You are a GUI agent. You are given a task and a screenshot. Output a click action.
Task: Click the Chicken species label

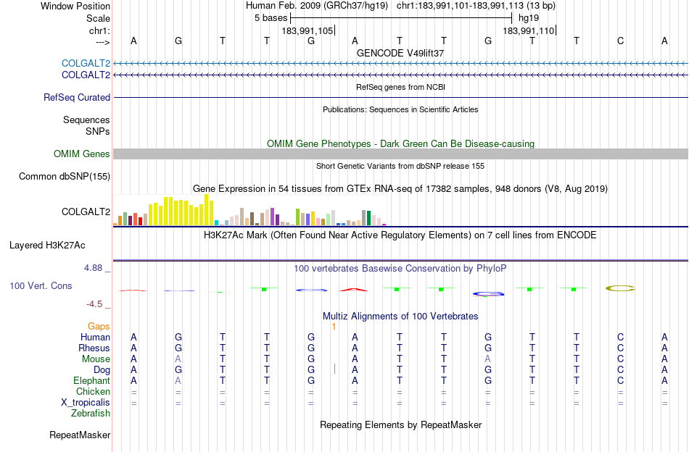click(x=93, y=391)
